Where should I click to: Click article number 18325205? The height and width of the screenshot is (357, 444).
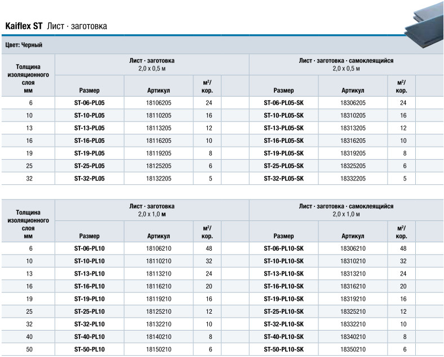pyautogui.click(x=353, y=166)
